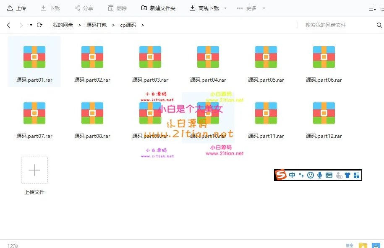Open the Sogou skin shirt icon

coord(347,175)
